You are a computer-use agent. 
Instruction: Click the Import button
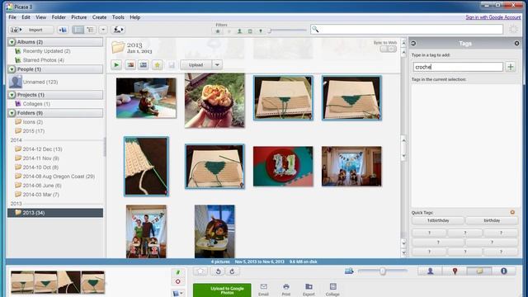(31, 30)
